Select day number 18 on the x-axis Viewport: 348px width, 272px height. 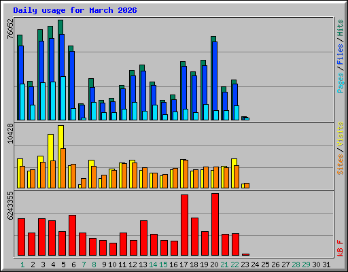[x=194, y=265]
